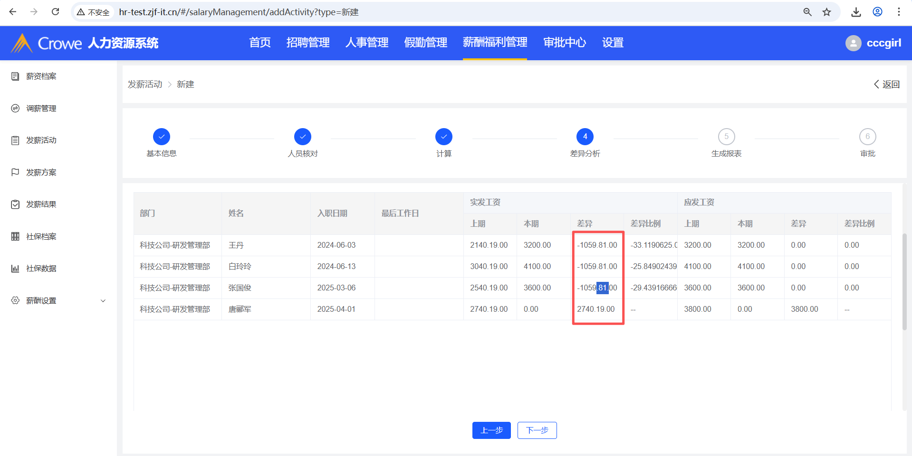Click the 调薪管理 sidebar icon
Viewport: 912px width, 456px height.
point(15,108)
